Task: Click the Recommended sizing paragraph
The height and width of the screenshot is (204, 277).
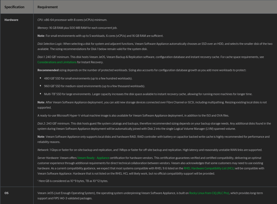Action: tap(142, 70)
